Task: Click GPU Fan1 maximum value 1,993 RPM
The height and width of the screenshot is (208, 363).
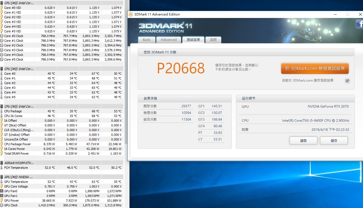Action: tap(92, 196)
